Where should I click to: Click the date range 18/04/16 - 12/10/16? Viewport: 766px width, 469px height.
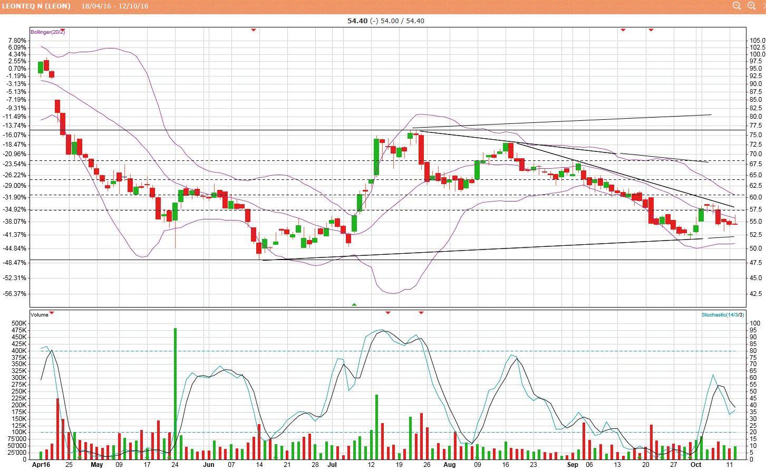(x=115, y=6)
